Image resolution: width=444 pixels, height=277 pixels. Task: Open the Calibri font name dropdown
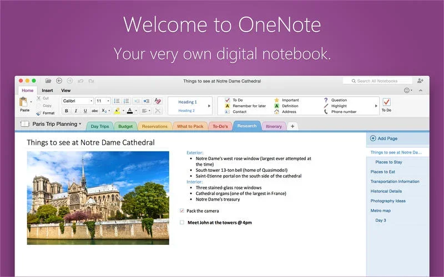[91, 101]
